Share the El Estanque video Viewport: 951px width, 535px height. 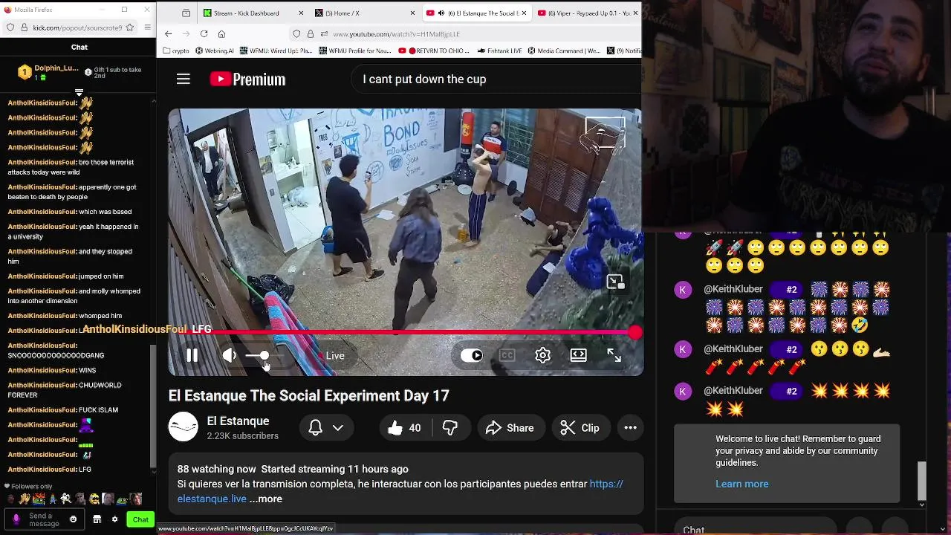[x=510, y=428]
